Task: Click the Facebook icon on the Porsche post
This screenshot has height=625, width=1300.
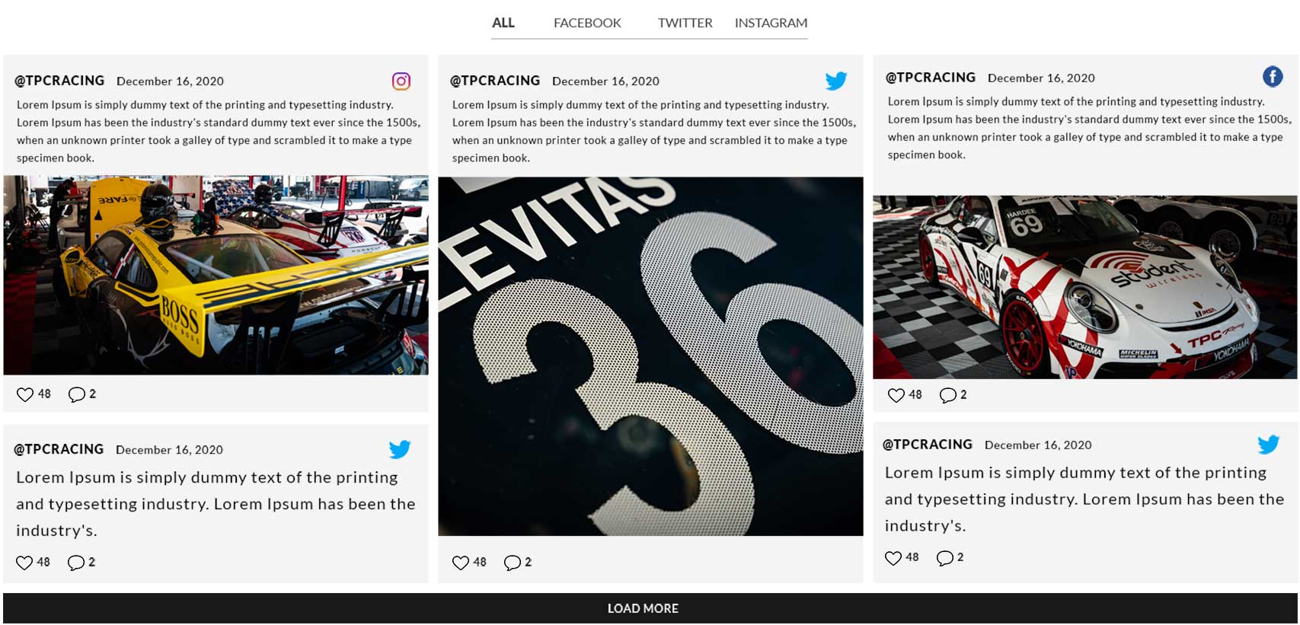Action: click(1273, 77)
